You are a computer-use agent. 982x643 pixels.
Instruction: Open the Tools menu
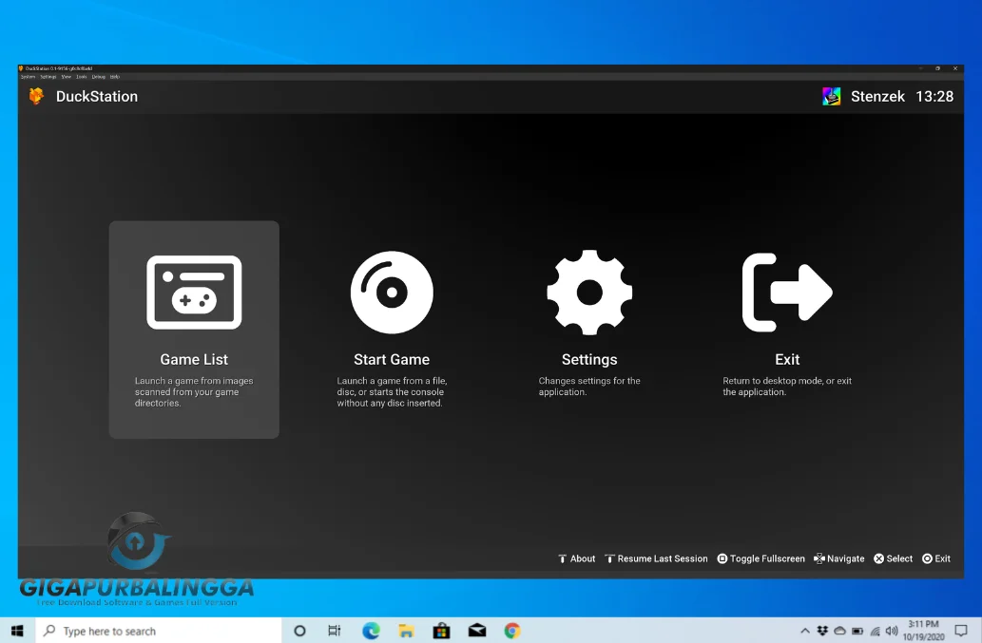82,77
